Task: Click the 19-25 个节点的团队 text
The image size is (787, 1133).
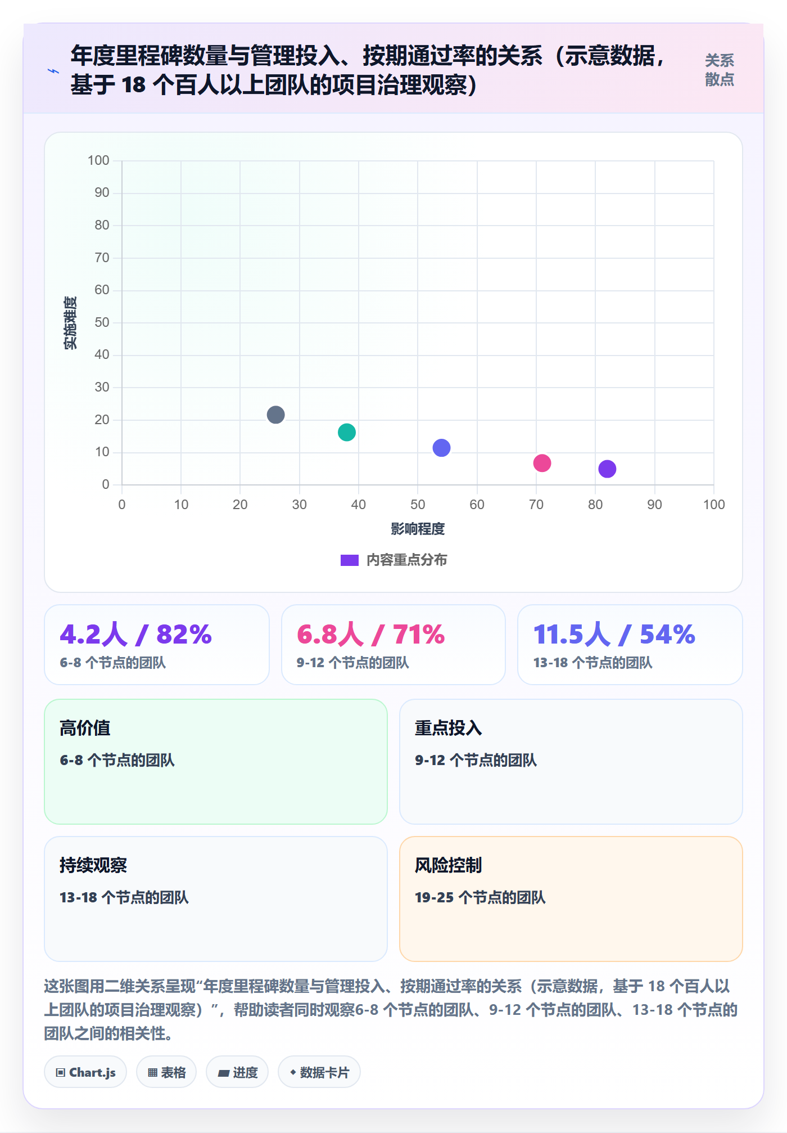Action: coord(480,897)
